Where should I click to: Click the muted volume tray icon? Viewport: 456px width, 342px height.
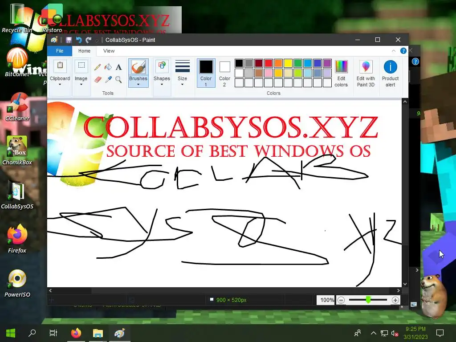(395, 333)
